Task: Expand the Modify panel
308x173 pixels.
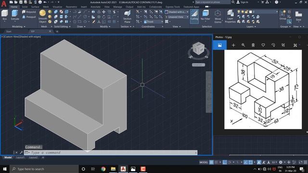Action: click(x=105, y=26)
